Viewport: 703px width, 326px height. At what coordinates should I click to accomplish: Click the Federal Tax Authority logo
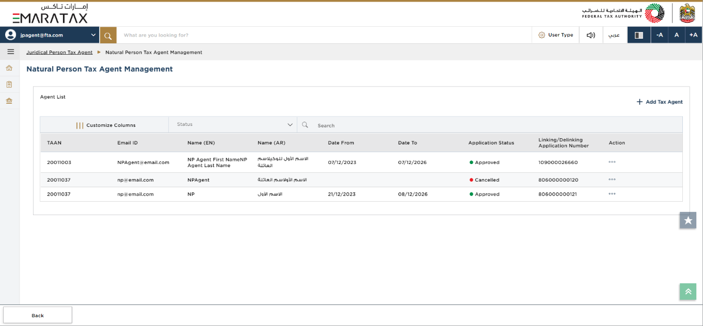pos(624,13)
